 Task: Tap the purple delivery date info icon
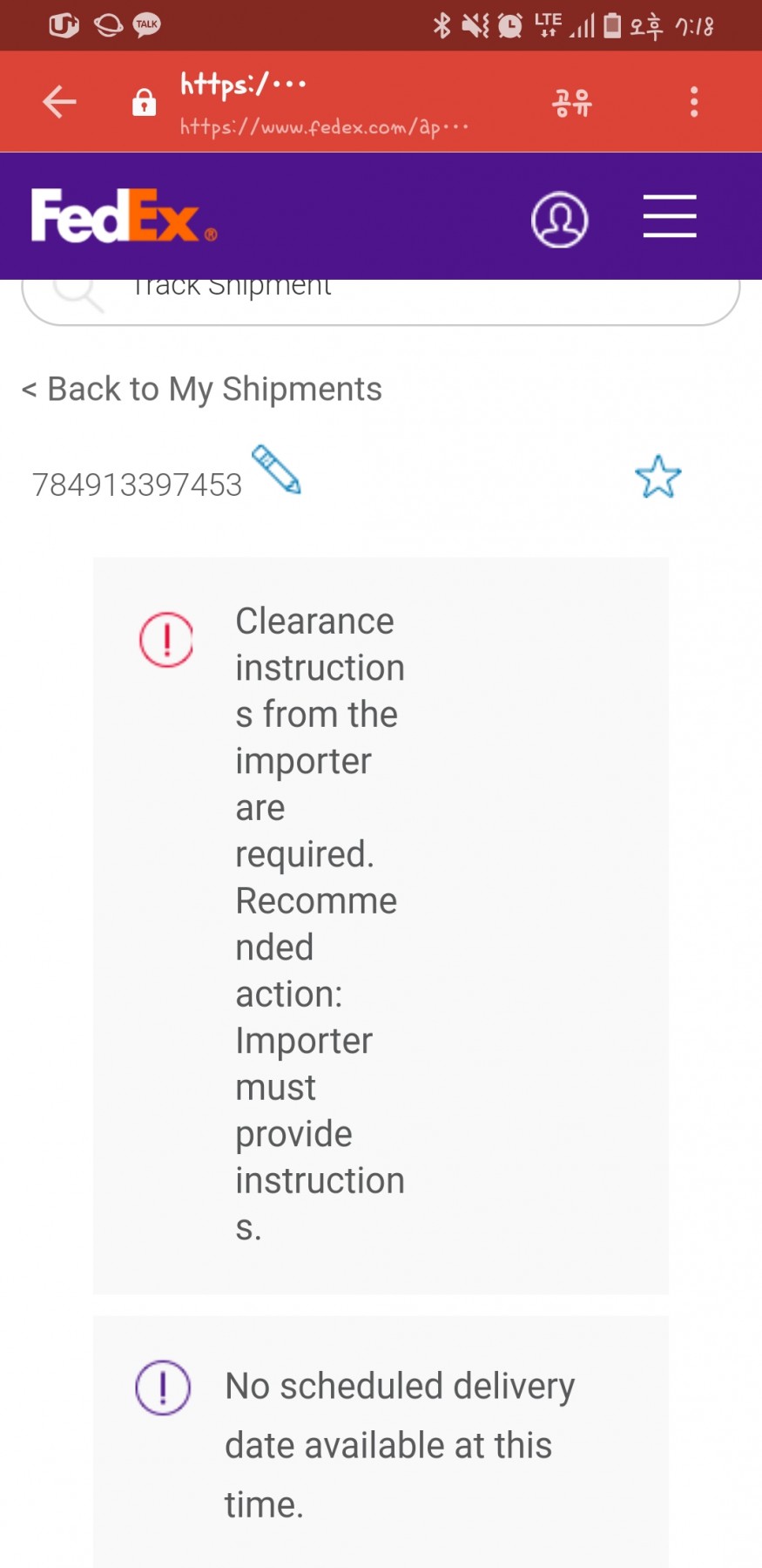click(x=163, y=1387)
